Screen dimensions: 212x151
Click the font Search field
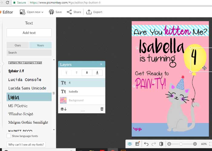point(29,53)
